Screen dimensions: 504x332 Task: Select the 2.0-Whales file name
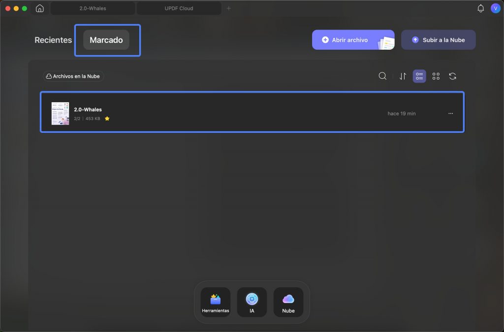(88, 110)
